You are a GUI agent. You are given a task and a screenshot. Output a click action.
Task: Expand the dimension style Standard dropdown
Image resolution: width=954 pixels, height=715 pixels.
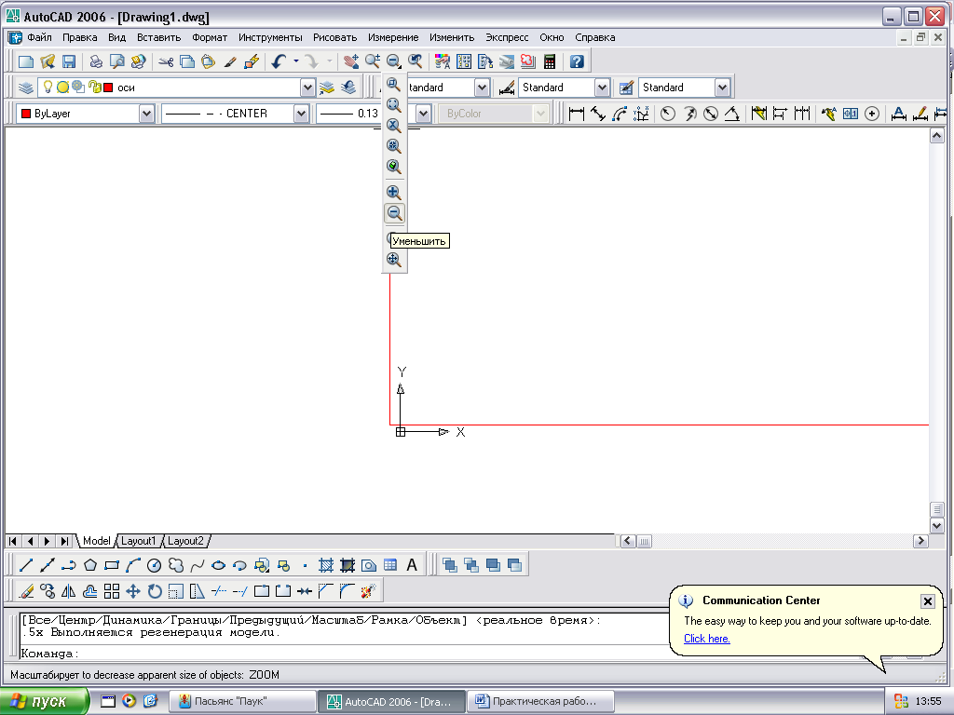tap(602, 88)
